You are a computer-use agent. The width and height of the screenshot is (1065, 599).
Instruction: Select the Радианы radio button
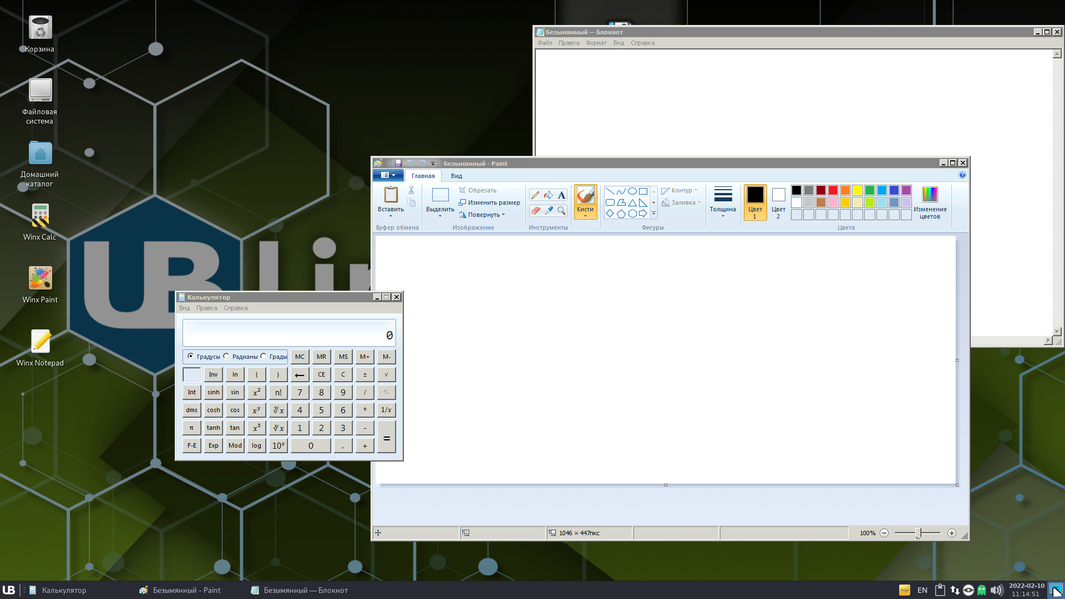(226, 356)
